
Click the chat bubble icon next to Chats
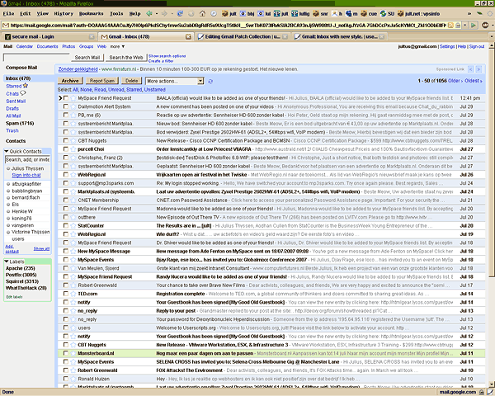coord(23,93)
